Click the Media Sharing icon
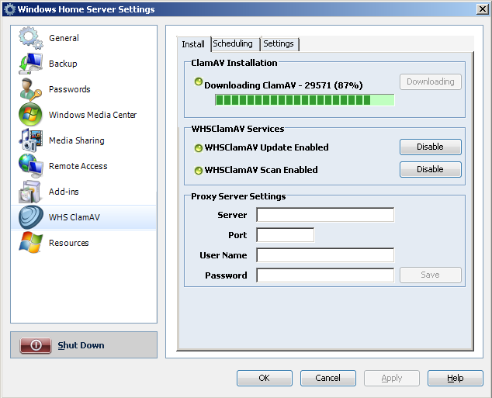The image size is (492, 398). tap(30, 140)
